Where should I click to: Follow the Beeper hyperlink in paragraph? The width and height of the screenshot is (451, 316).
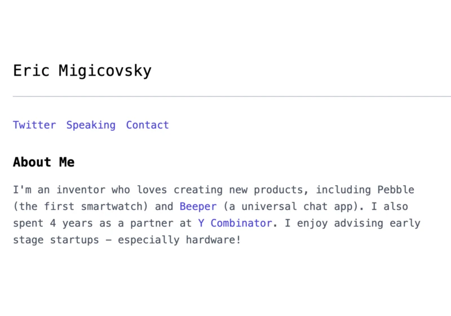tap(198, 207)
